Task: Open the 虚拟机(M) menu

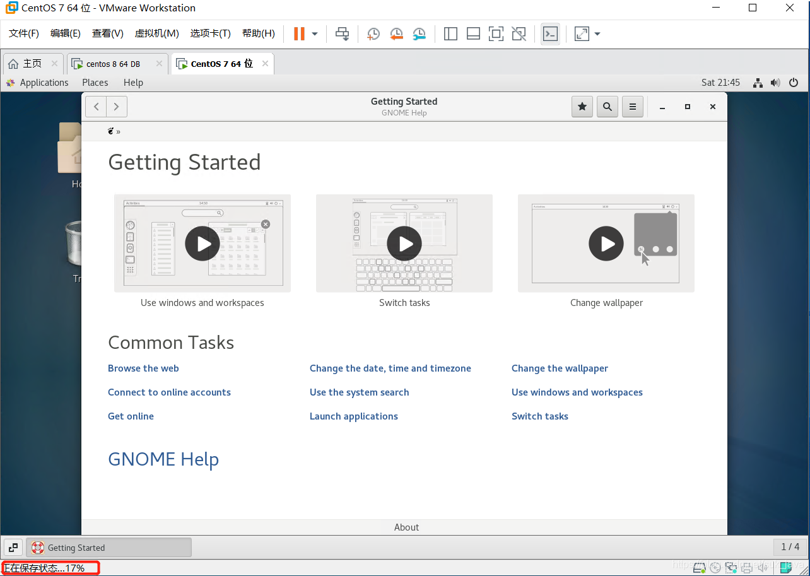Action: 157,33
